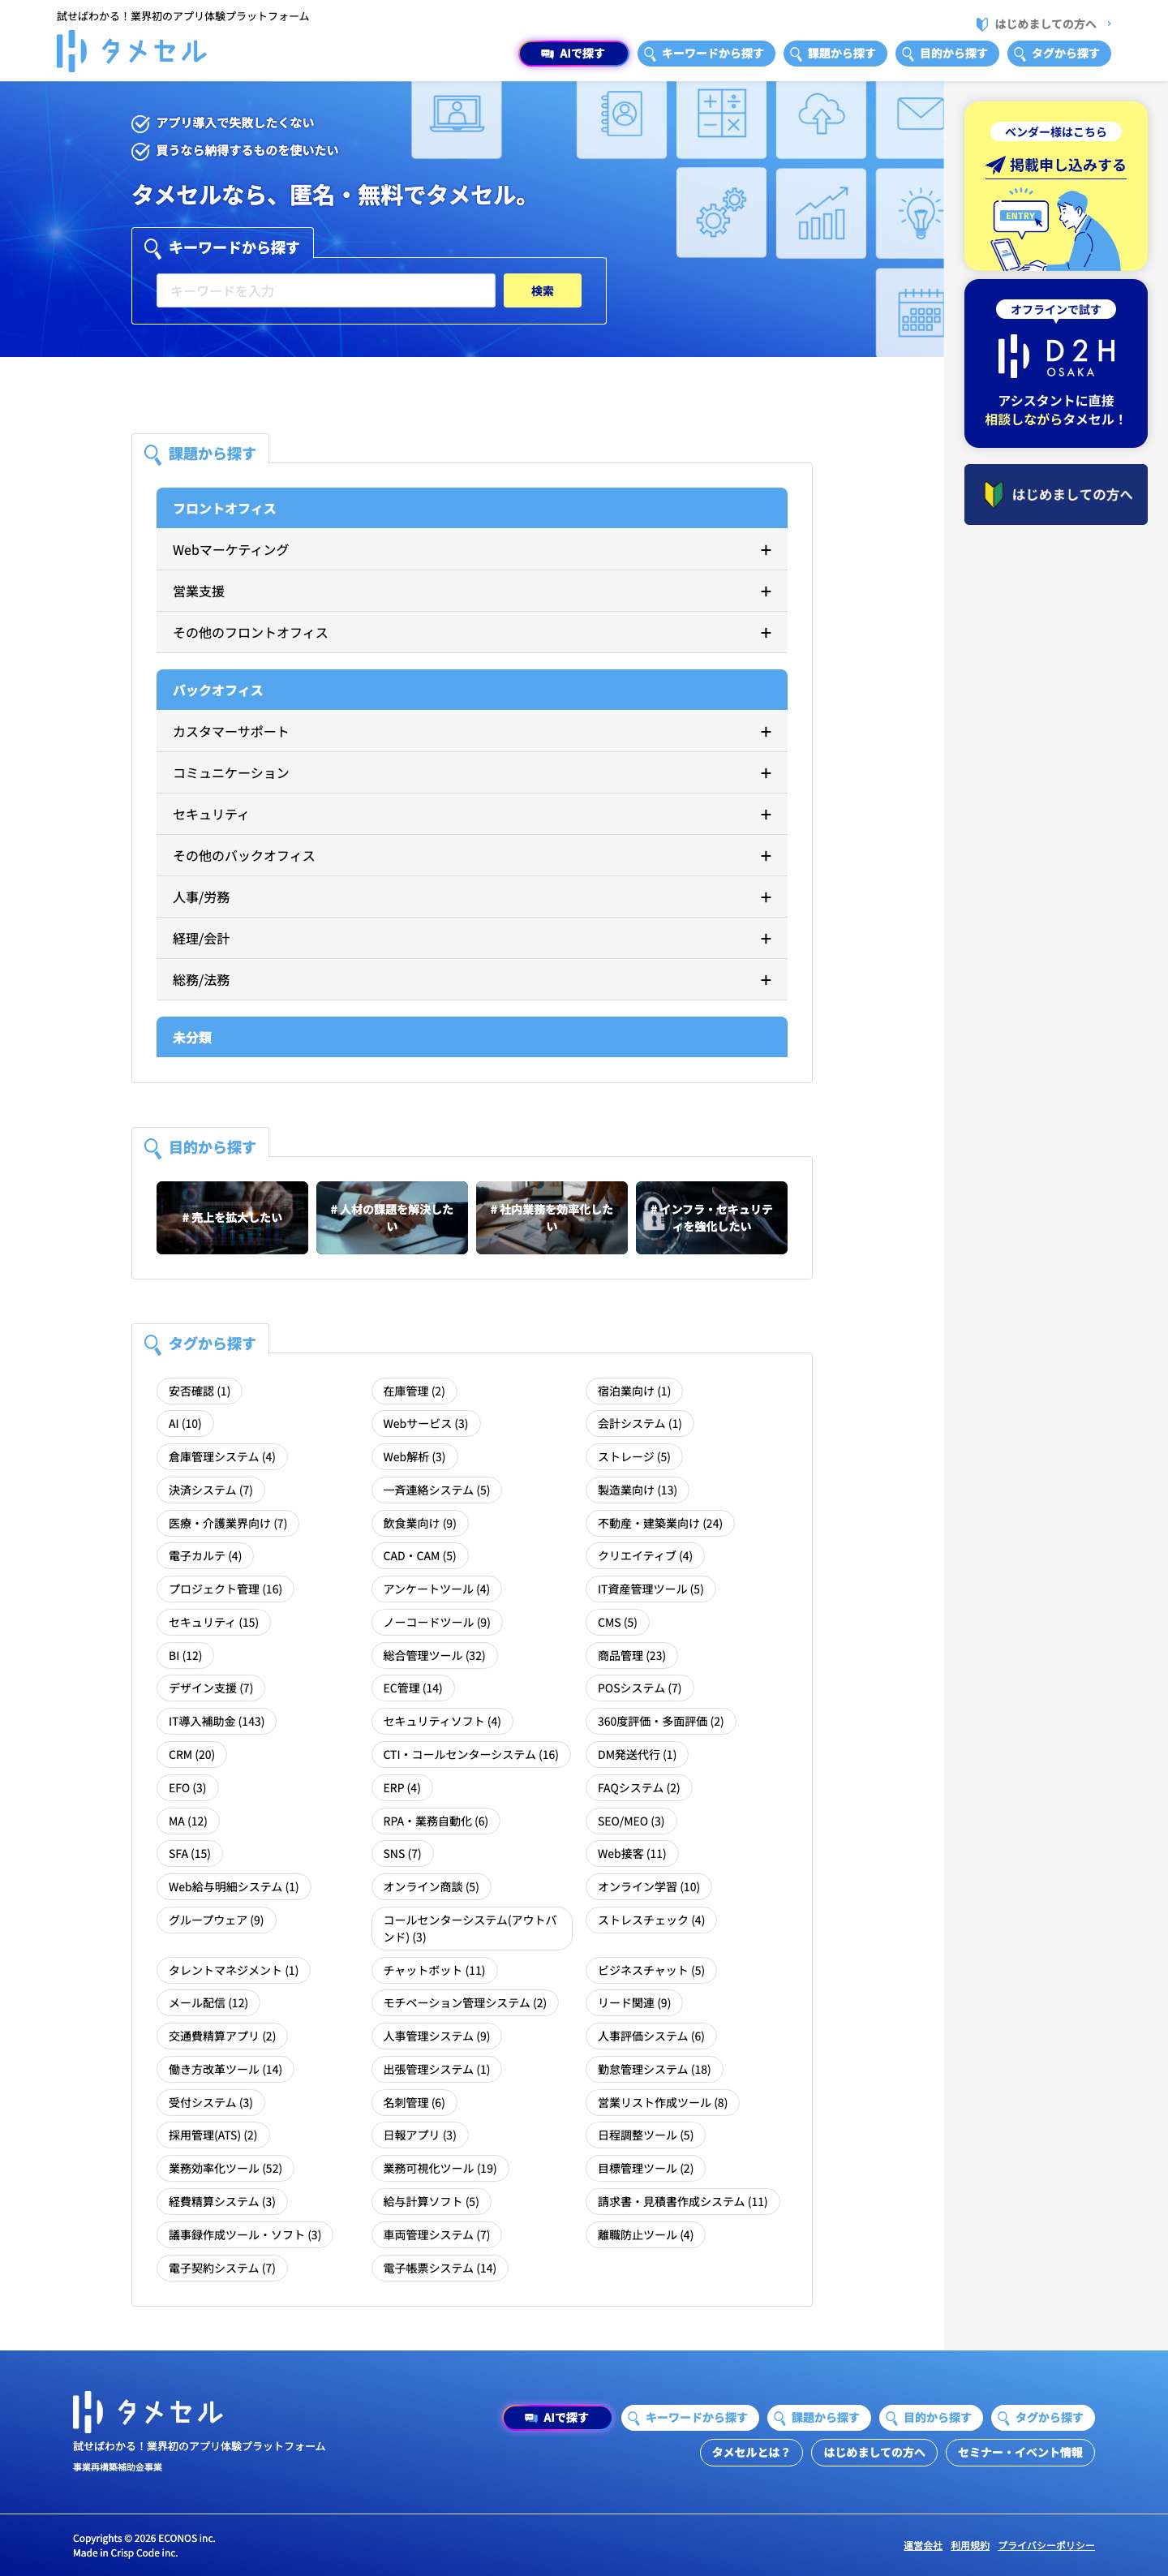Select the IT導入補助金 (143) tag
Screen dimensions: 1168x2576
coord(217,1722)
